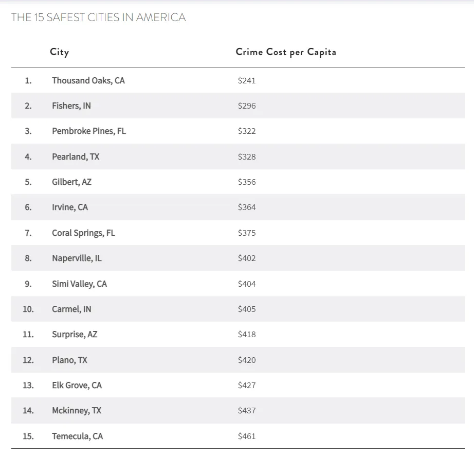Select Gilbert, AZ city cell
Screen dimensions: 474x454
pyautogui.click(x=71, y=182)
